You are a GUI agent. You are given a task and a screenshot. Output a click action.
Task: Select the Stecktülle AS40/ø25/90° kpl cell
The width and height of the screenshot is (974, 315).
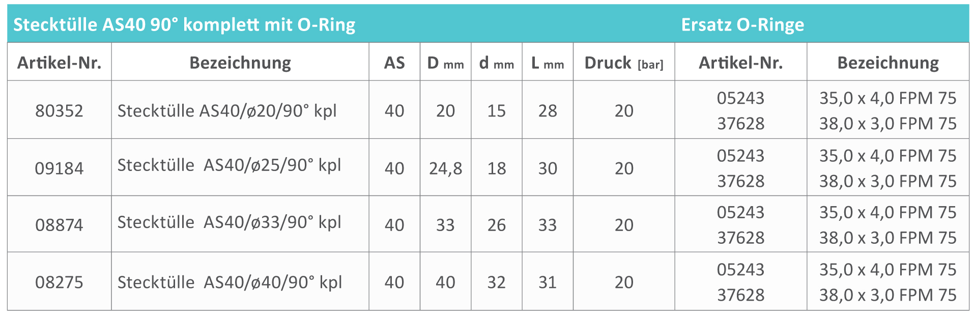(x=229, y=165)
